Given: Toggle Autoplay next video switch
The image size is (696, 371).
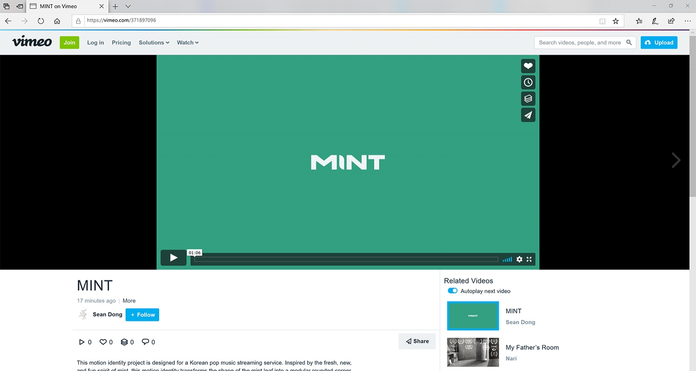Looking at the screenshot, I should click(x=452, y=291).
